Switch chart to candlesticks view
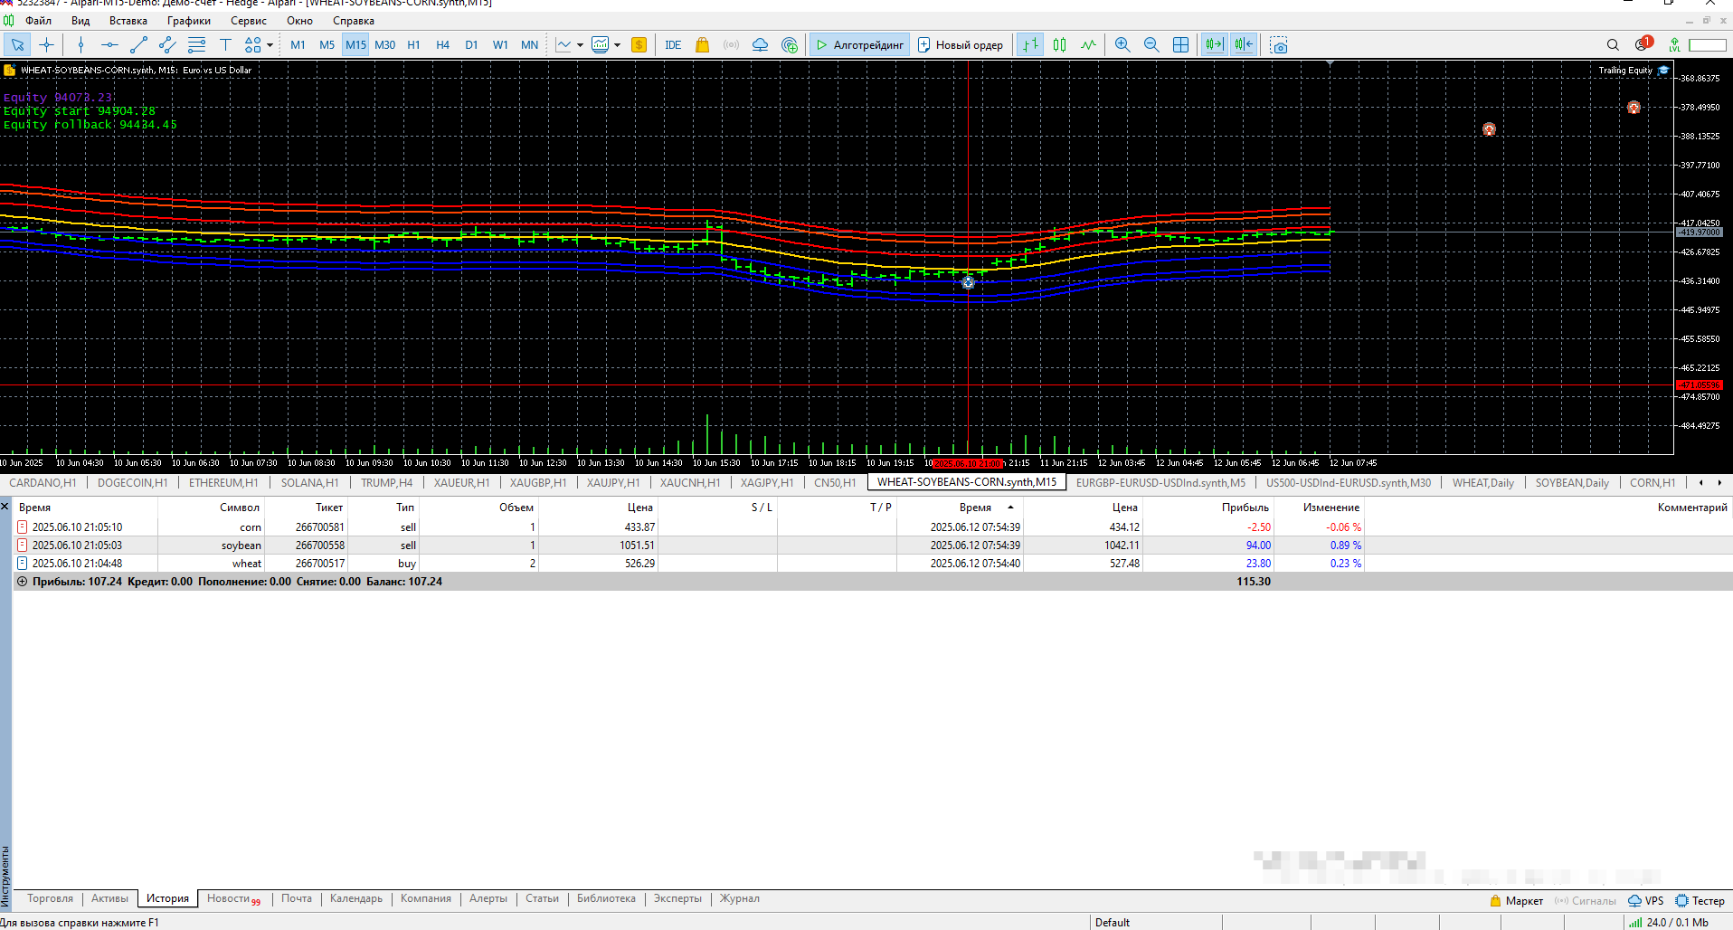 [1059, 44]
